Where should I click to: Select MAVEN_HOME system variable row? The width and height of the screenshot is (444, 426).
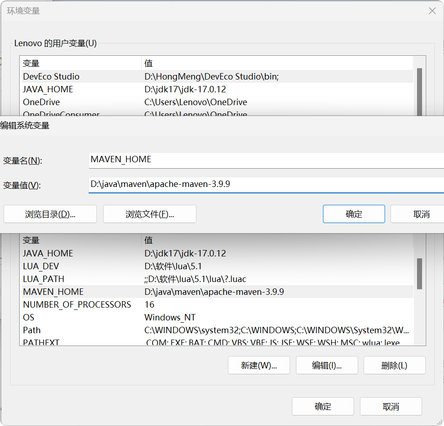pos(217,292)
